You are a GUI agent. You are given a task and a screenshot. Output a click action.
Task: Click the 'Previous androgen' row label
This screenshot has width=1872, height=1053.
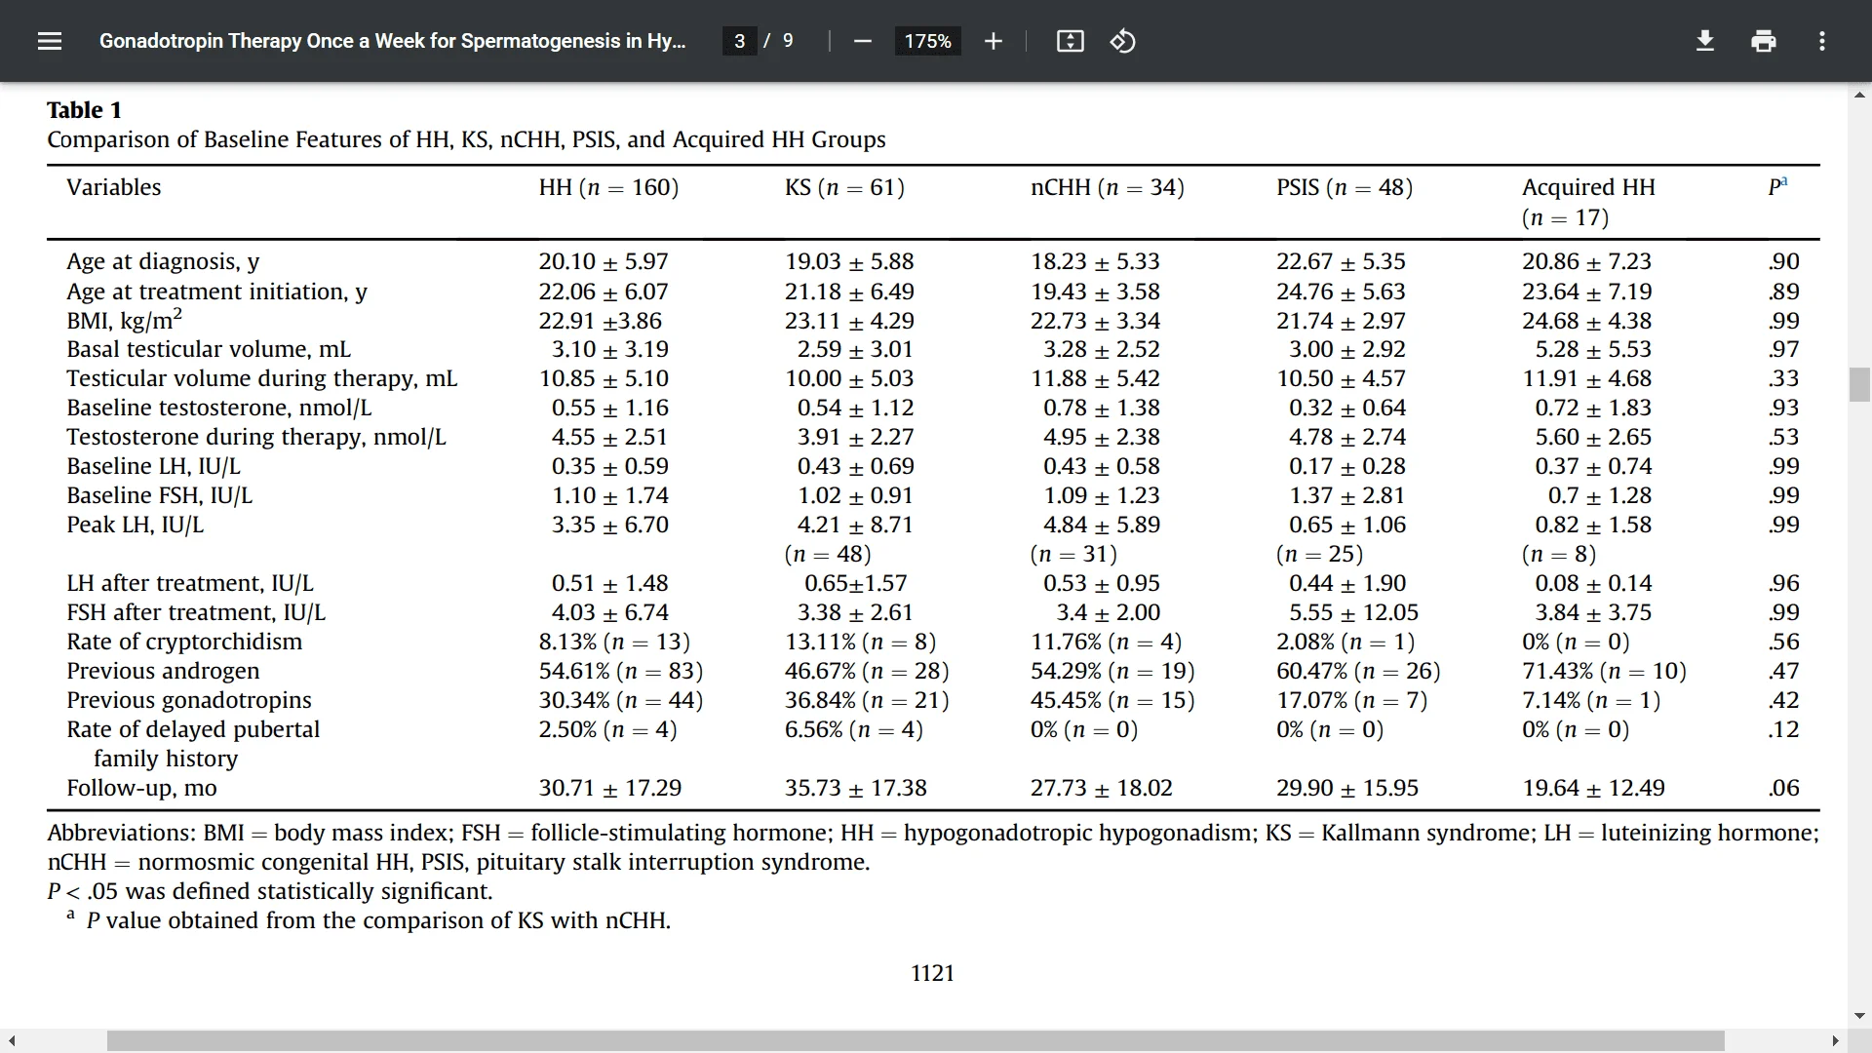[x=163, y=671]
